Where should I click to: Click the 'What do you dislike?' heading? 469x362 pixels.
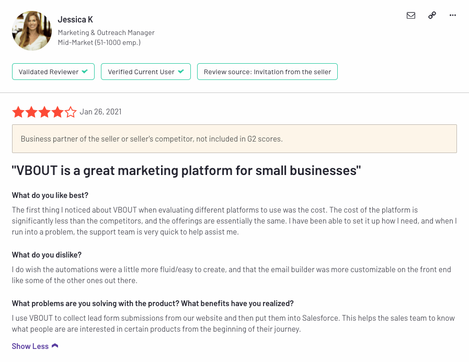47,255
